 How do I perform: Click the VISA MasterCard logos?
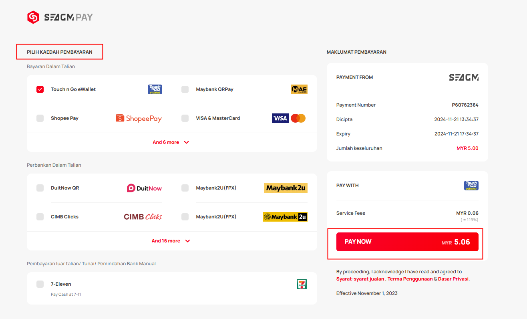289,118
